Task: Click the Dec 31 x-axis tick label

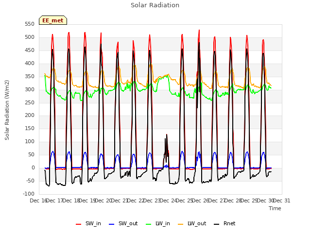Action: pos(282,200)
